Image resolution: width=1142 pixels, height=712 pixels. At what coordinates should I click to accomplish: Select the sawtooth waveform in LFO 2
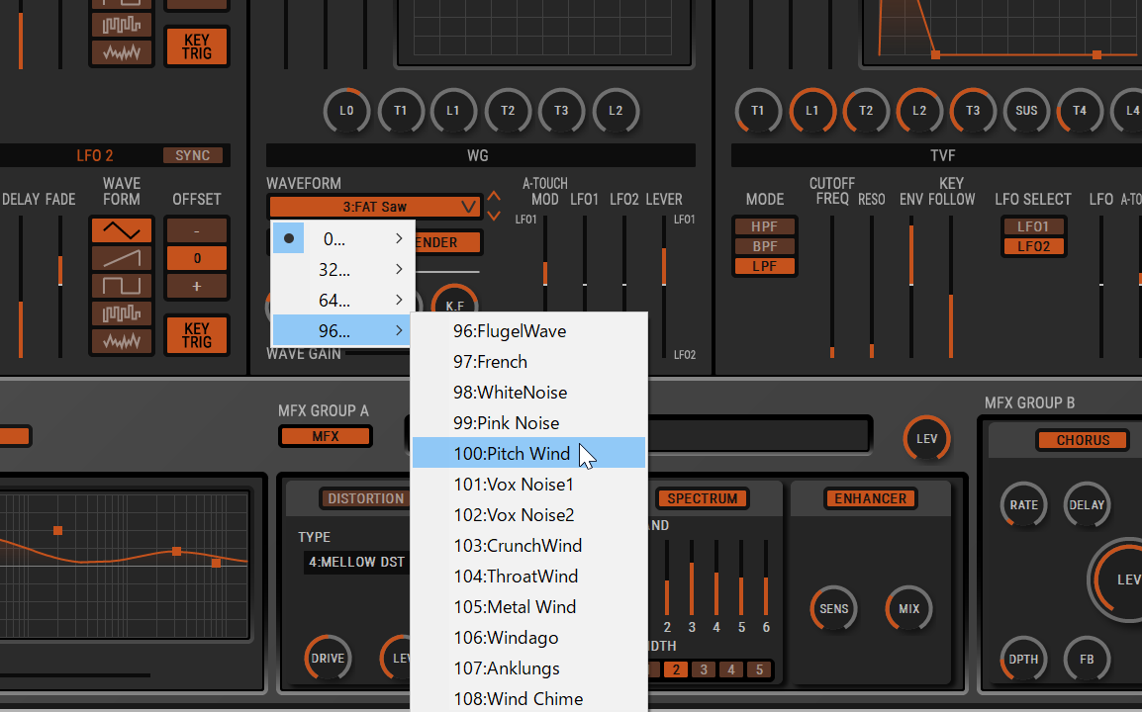coord(122,258)
